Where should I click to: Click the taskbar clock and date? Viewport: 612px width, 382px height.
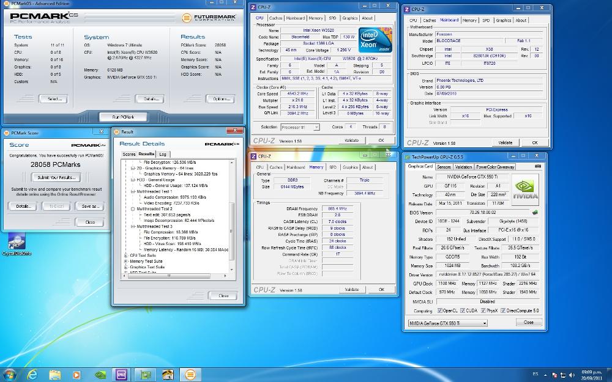(x=591, y=375)
